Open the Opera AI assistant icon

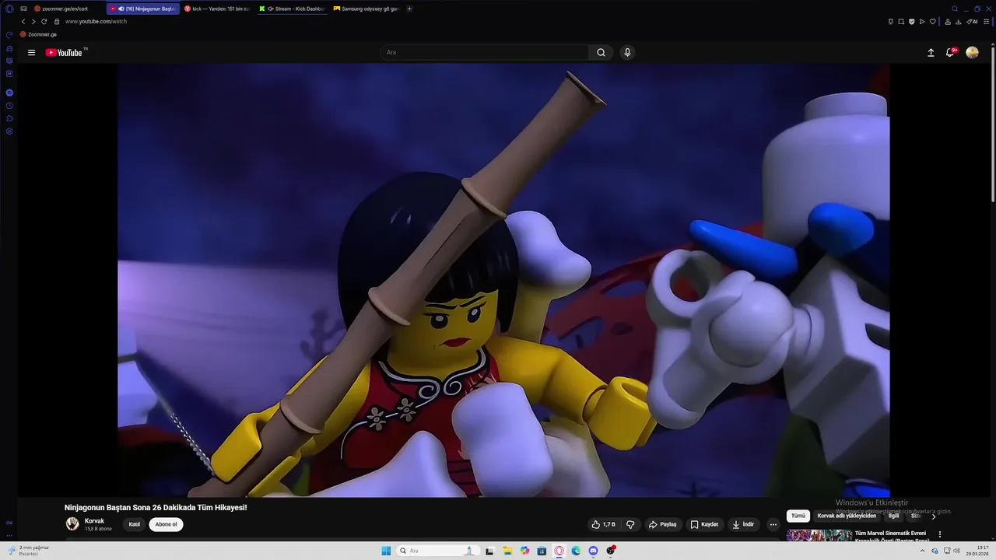972,22
